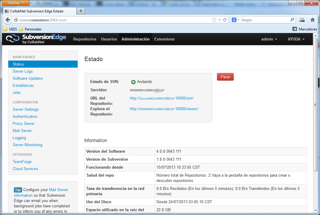Open Server Settings configuration
320x215 pixels.
point(25,110)
